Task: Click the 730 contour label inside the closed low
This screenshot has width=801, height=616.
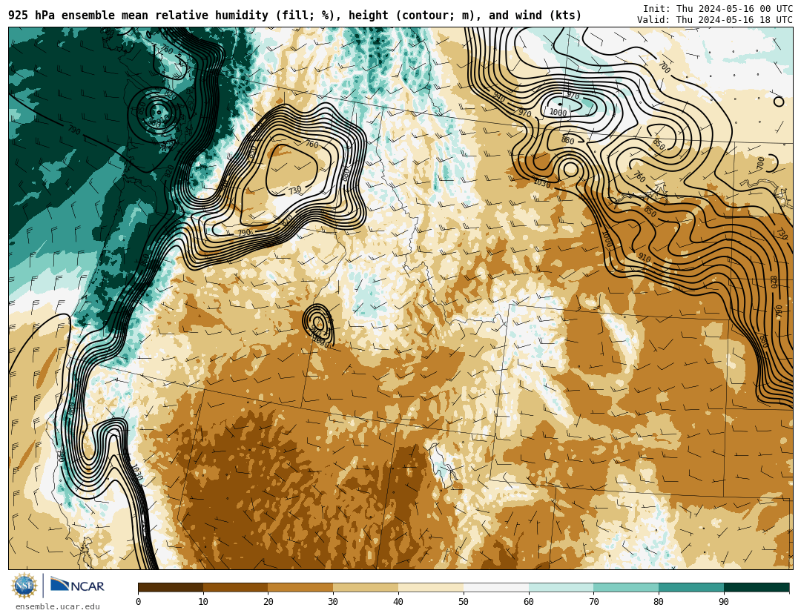Action: point(294,190)
